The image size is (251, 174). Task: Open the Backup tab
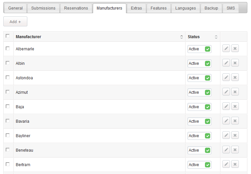point(211,8)
